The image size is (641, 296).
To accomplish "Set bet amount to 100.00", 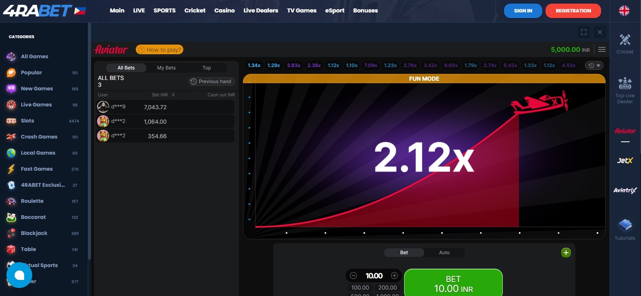I will [x=360, y=288].
